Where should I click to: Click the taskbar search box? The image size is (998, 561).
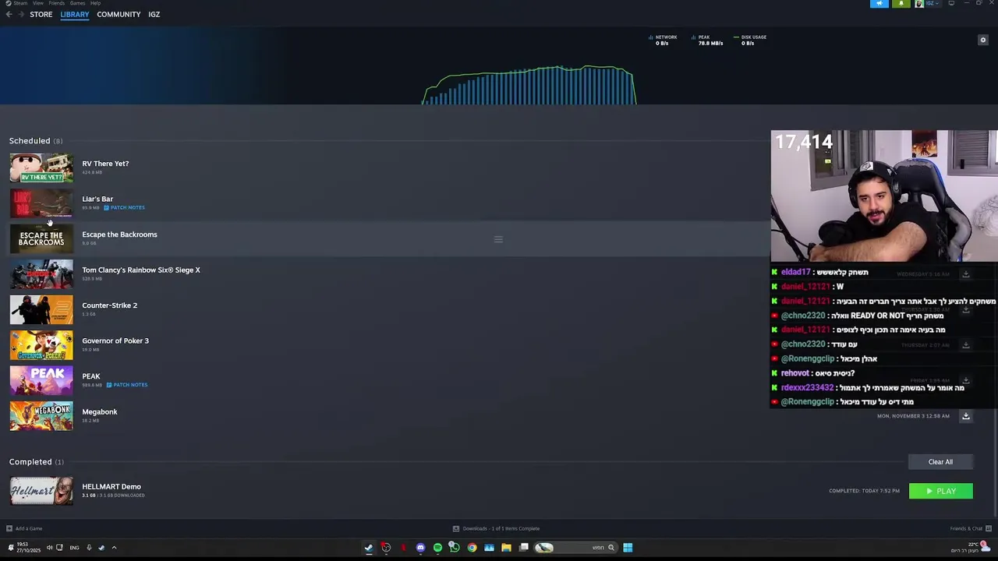point(576,548)
